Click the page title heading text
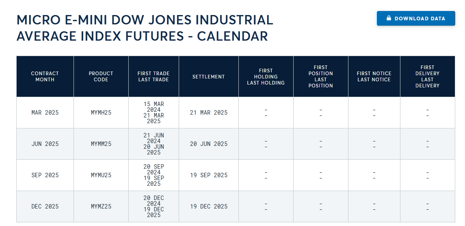 [145, 28]
